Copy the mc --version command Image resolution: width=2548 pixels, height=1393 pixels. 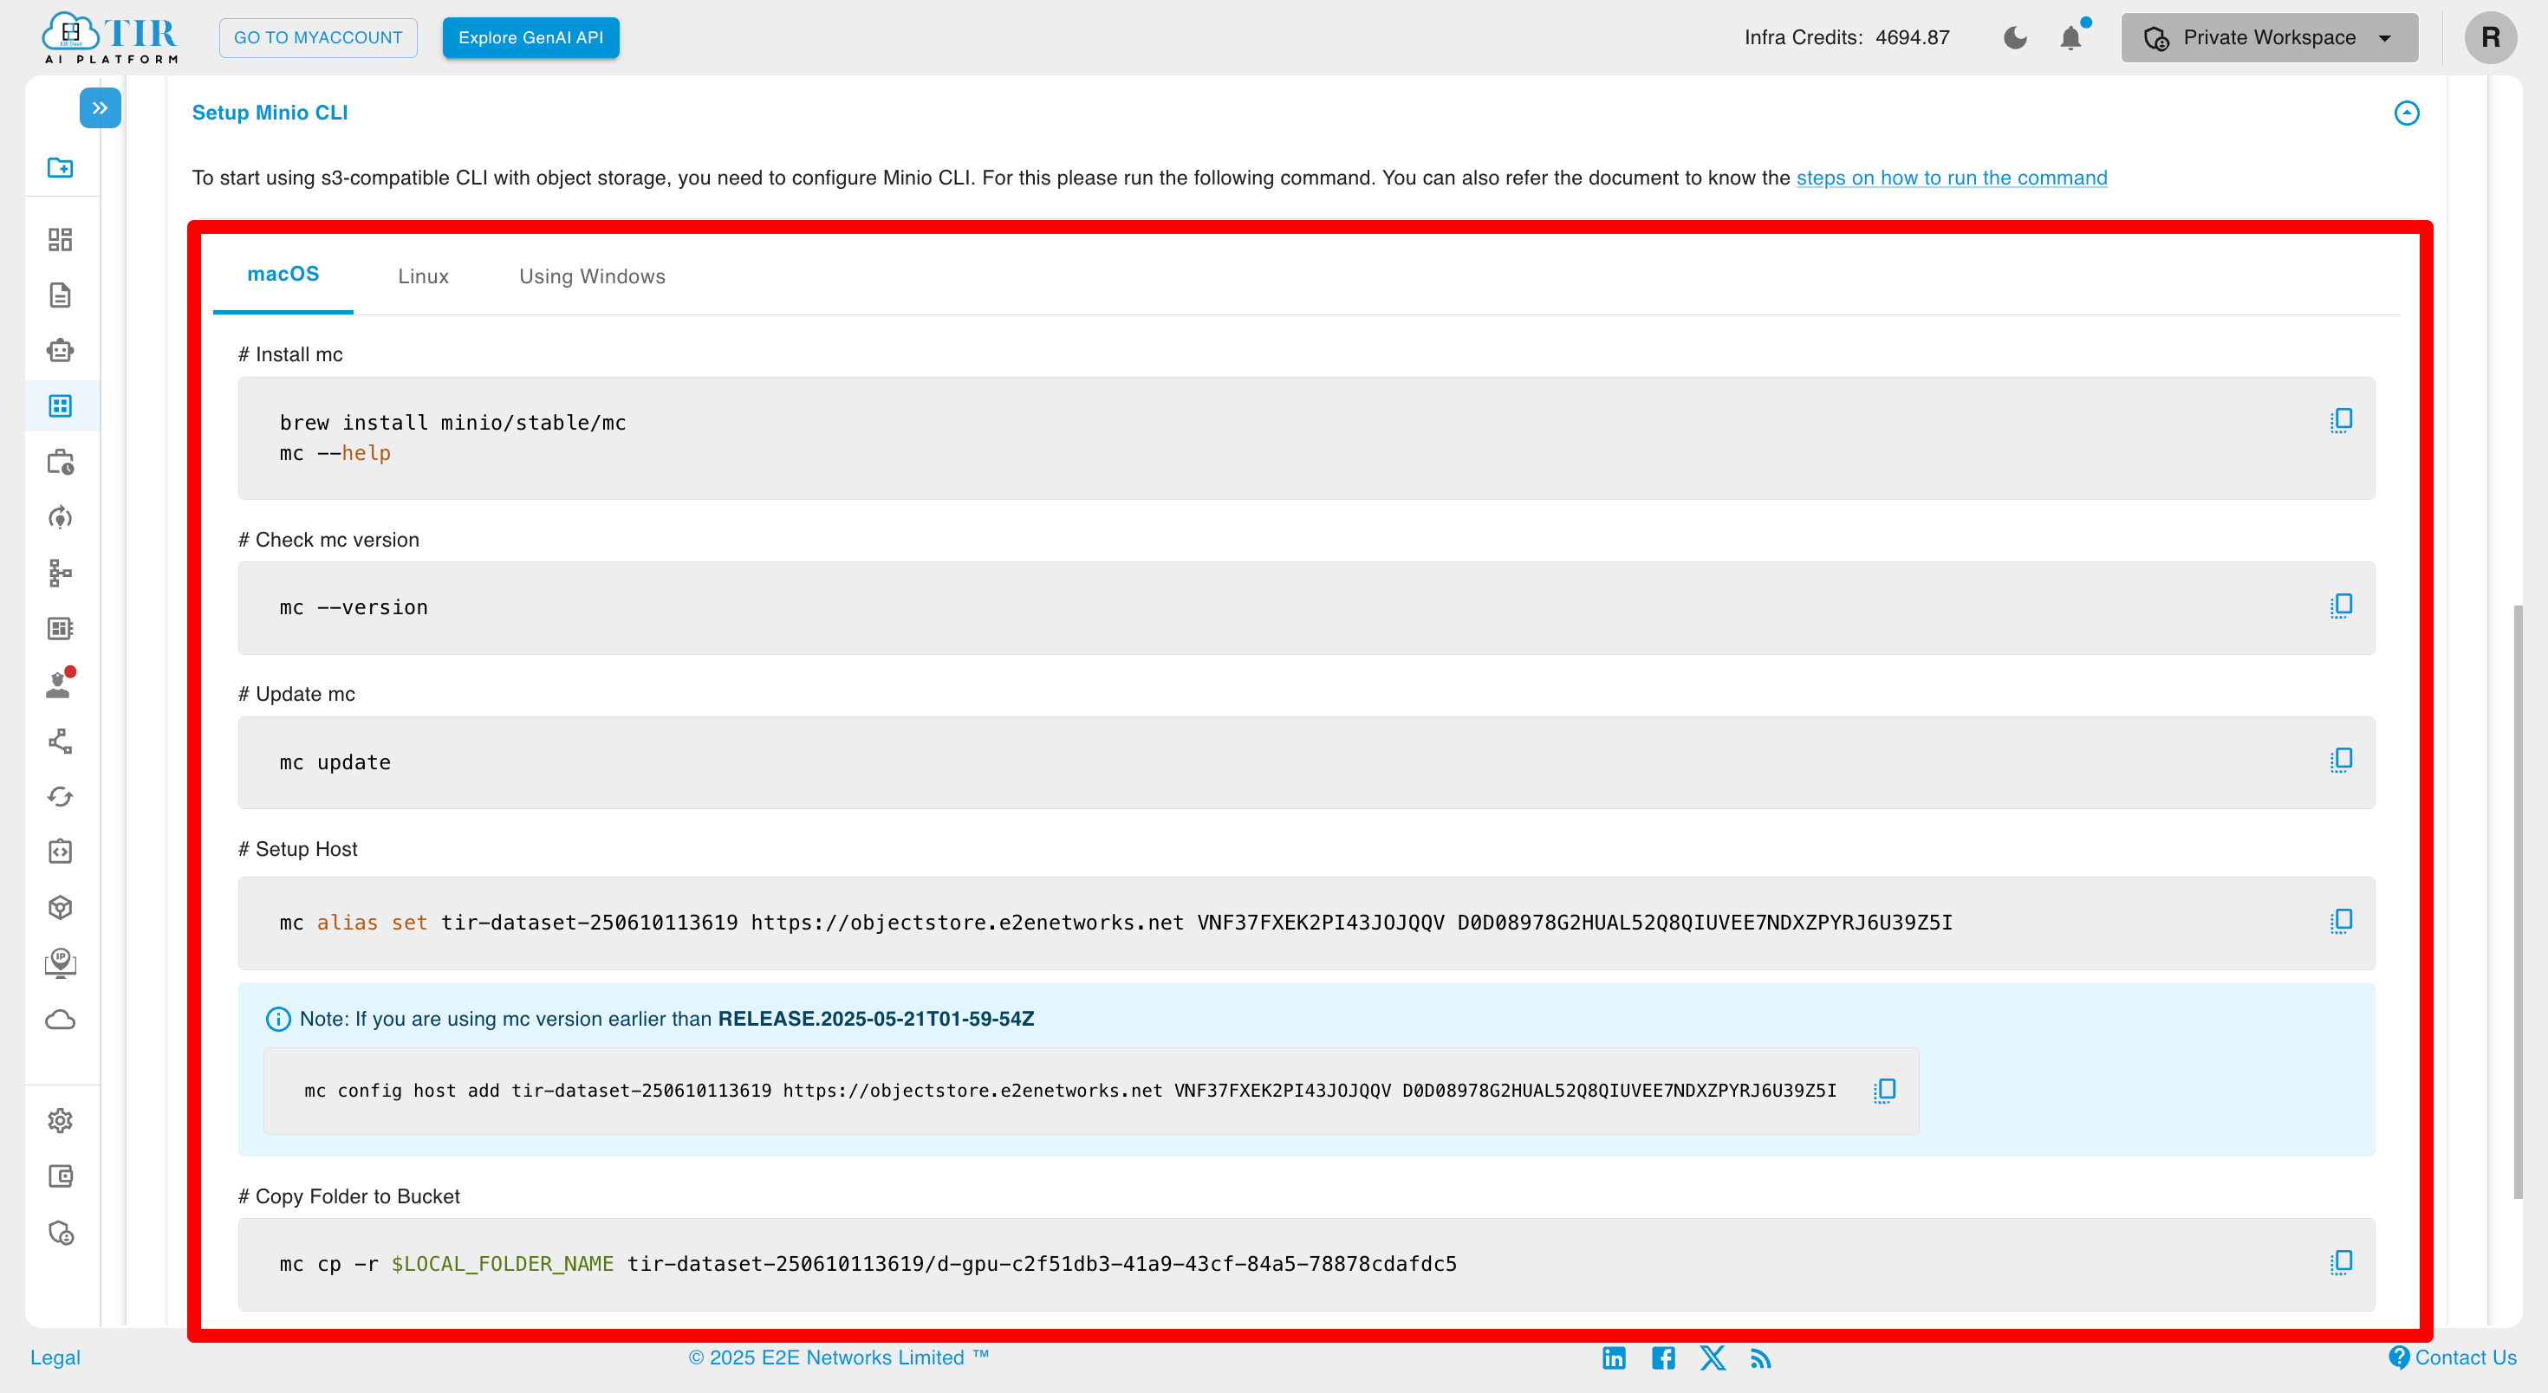pos(2341,605)
